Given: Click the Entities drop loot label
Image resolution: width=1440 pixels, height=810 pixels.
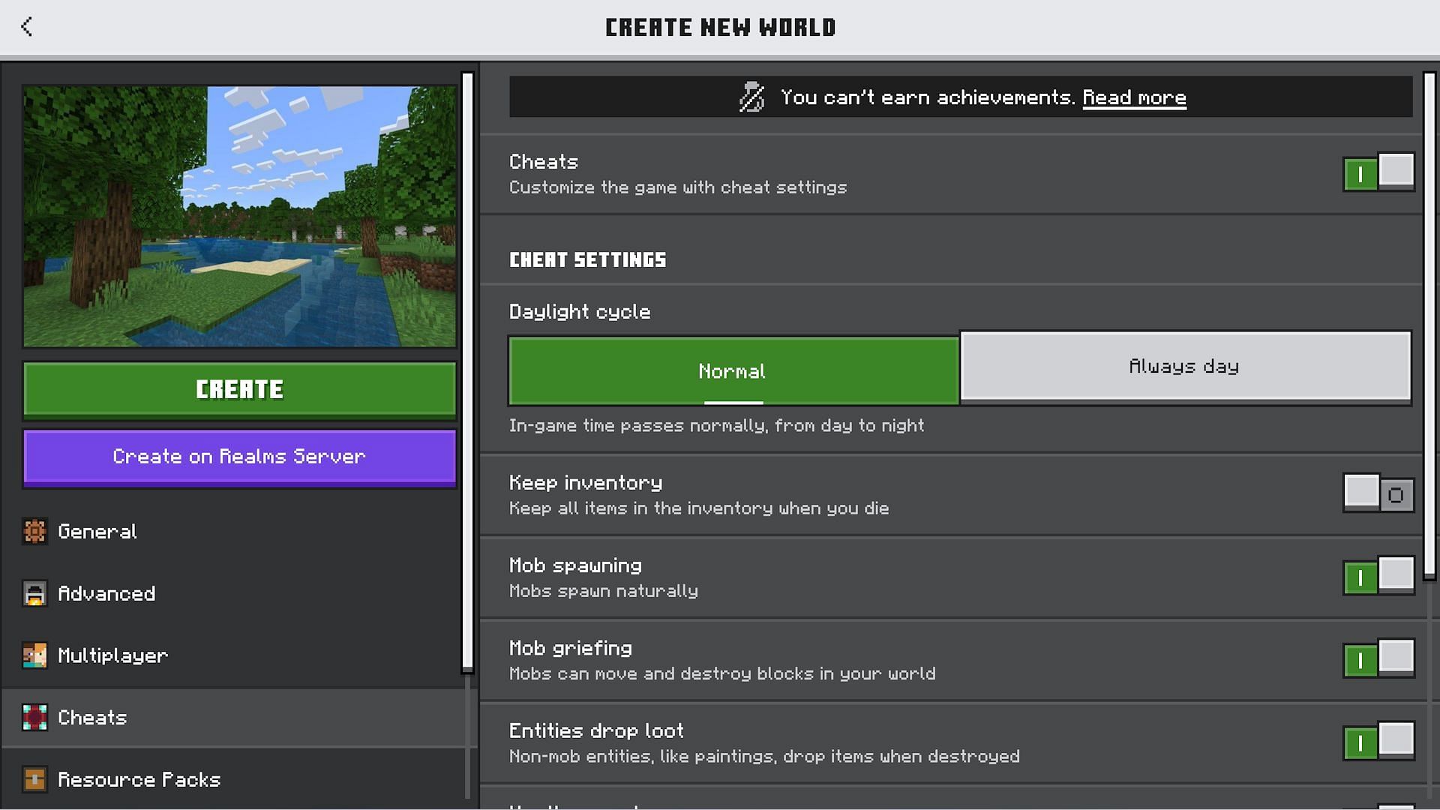Looking at the screenshot, I should [x=596, y=730].
